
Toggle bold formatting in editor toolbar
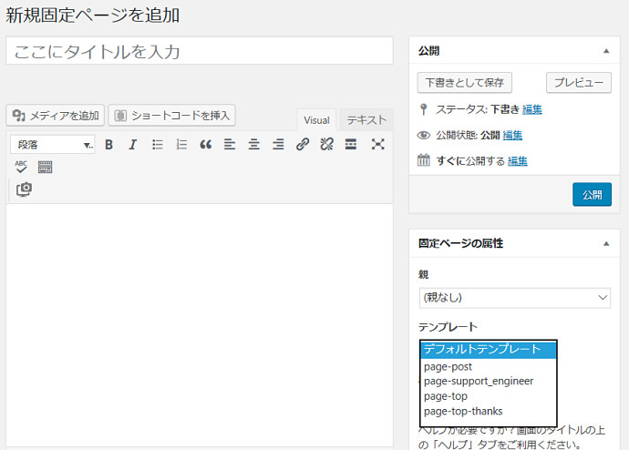point(108,144)
